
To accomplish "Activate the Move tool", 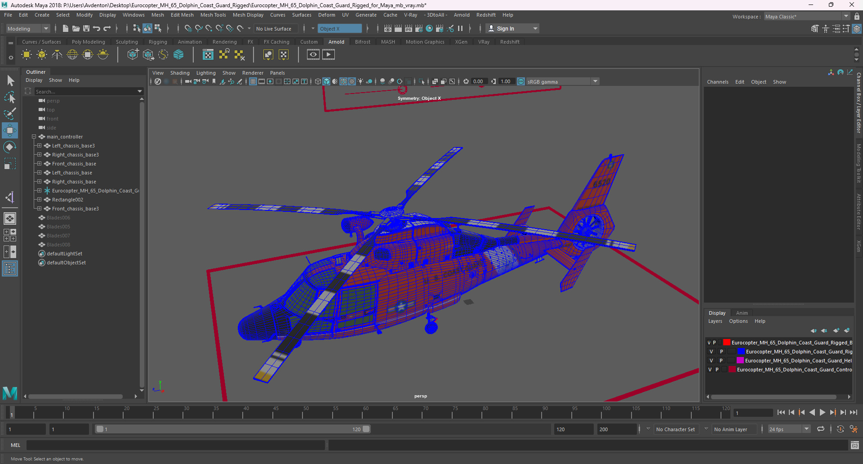I will (10, 130).
